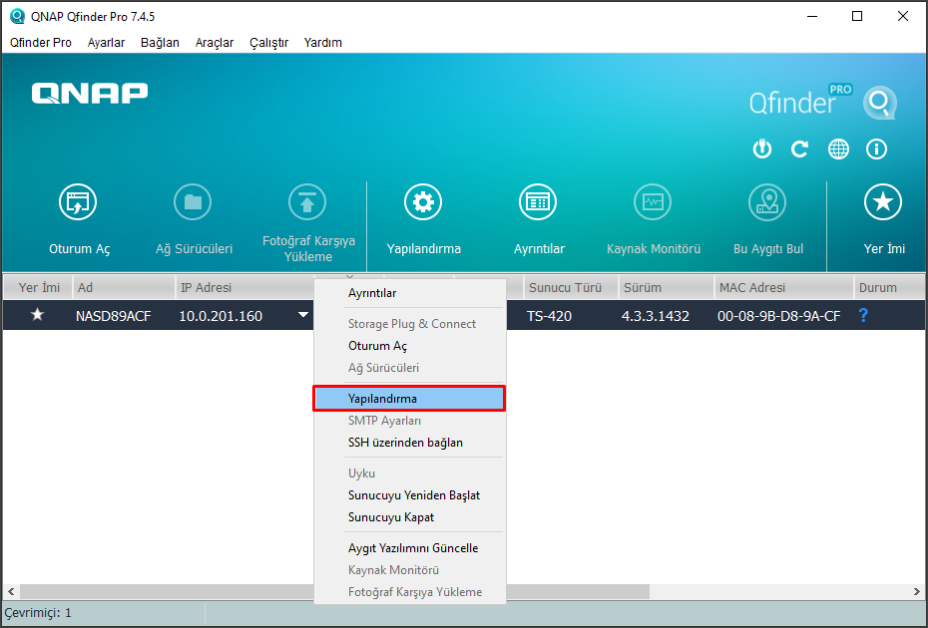This screenshot has width=928, height=628.
Task: Open the Araçlar menu
Action: [x=214, y=43]
